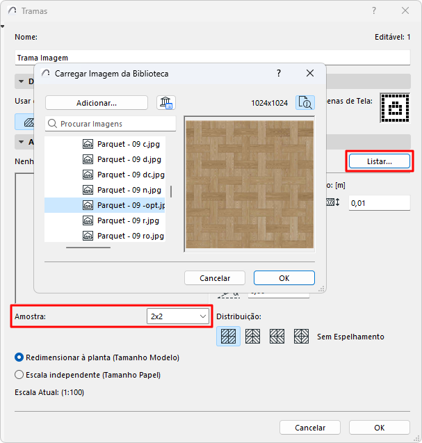Viewport: 422px width, 443px height.
Task: Click the horizontal scrollbar under the image list
Action: (88, 248)
